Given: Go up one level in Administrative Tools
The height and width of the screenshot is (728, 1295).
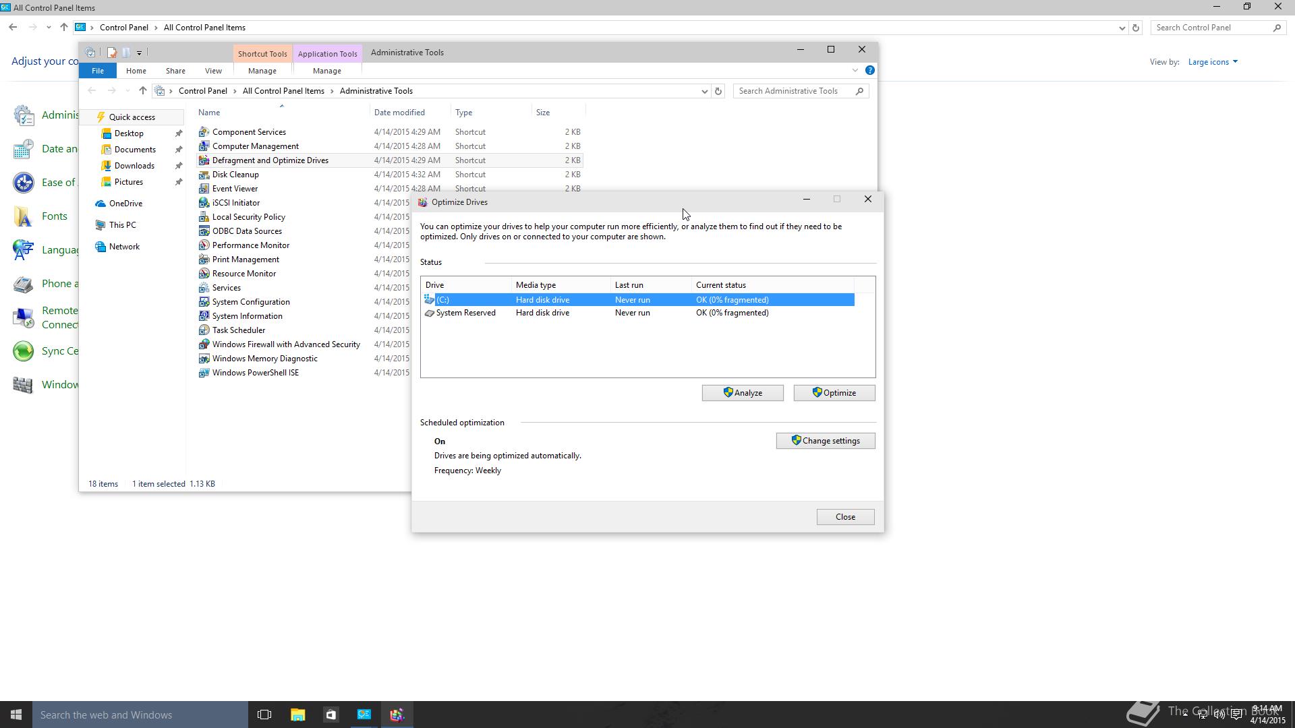Looking at the screenshot, I should click(x=142, y=91).
